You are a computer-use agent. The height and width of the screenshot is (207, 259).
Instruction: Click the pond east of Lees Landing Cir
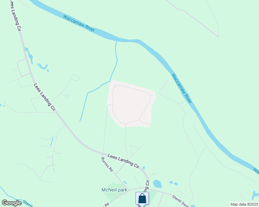157,184
